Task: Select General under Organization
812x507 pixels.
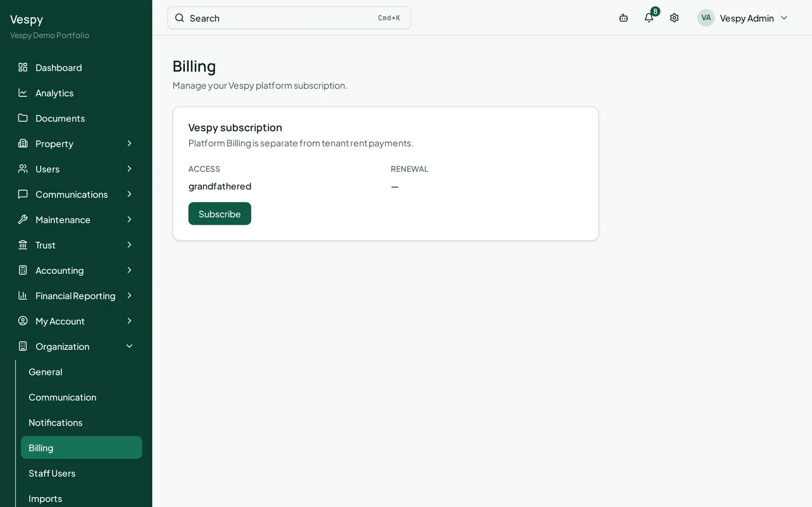Action: [x=81, y=372]
